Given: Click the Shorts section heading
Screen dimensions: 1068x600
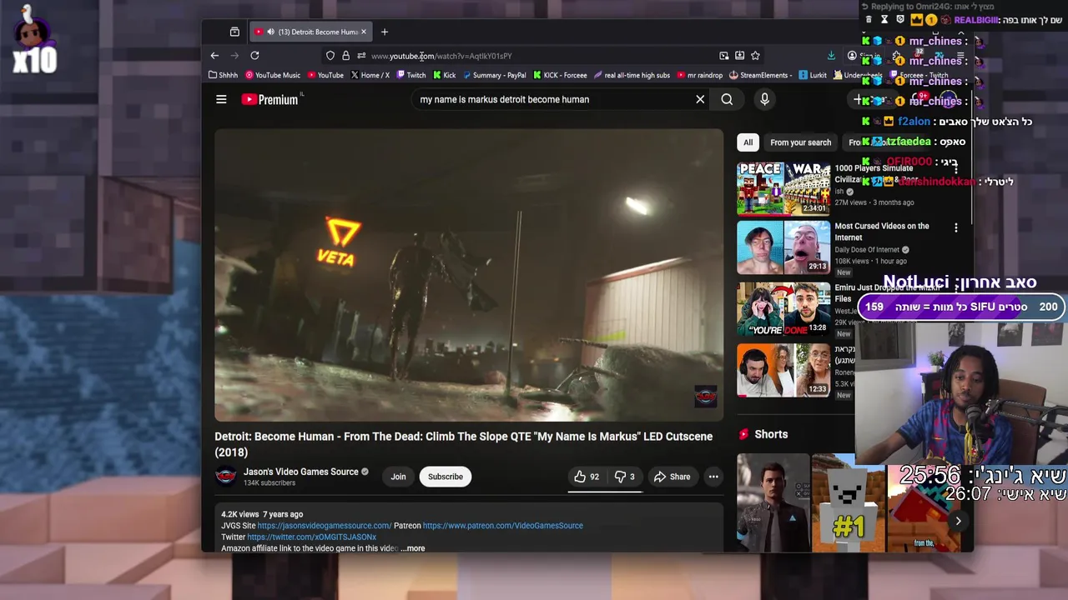Looking at the screenshot, I should click(771, 434).
